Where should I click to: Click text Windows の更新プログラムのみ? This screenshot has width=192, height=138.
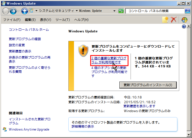147,111
